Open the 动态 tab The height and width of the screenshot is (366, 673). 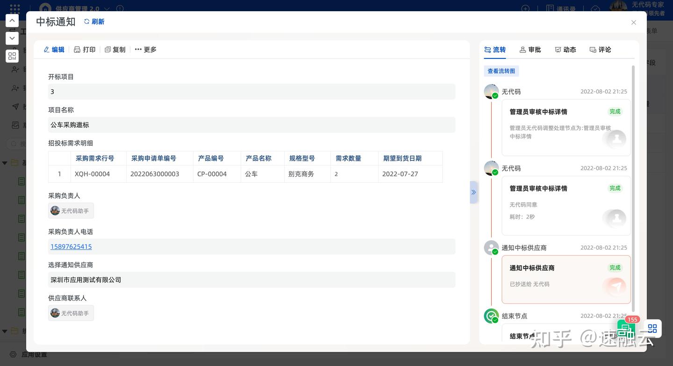coord(566,50)
